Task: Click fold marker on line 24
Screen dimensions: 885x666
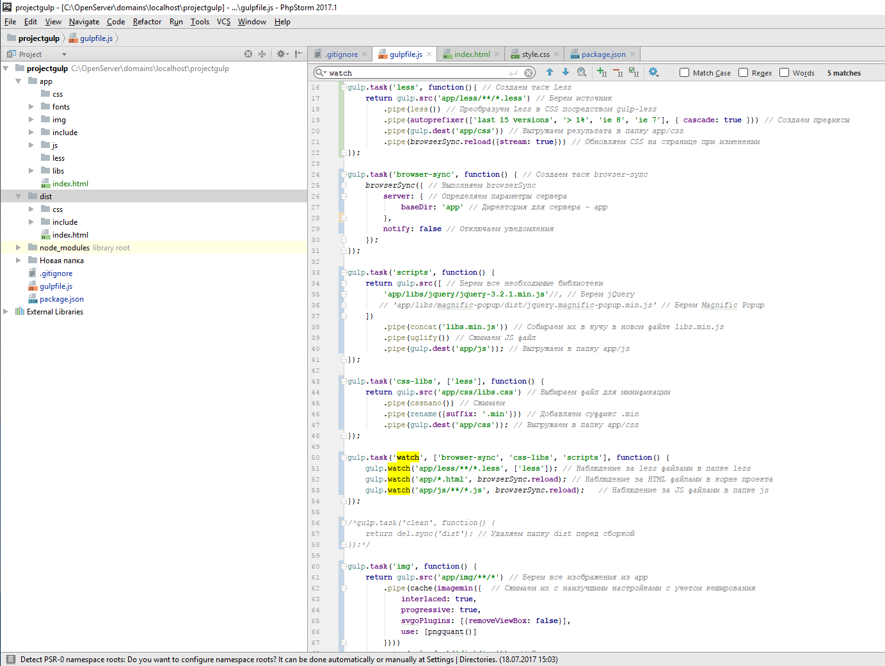Action: pyautogui.click(x=344, y=174)
